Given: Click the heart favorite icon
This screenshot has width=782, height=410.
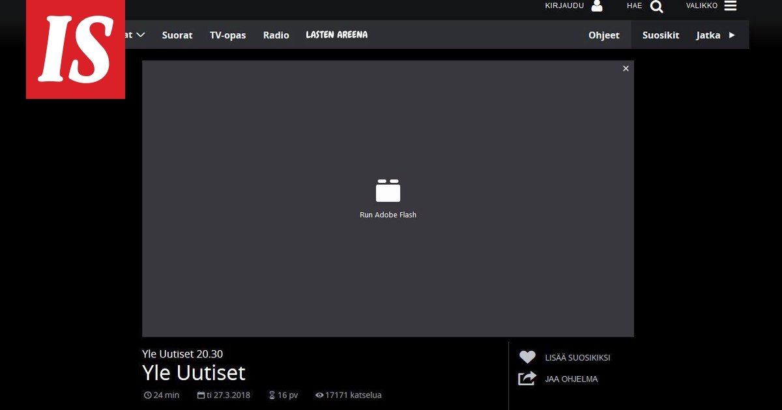Looking at the screenshot, I should [x=527, y=357].
